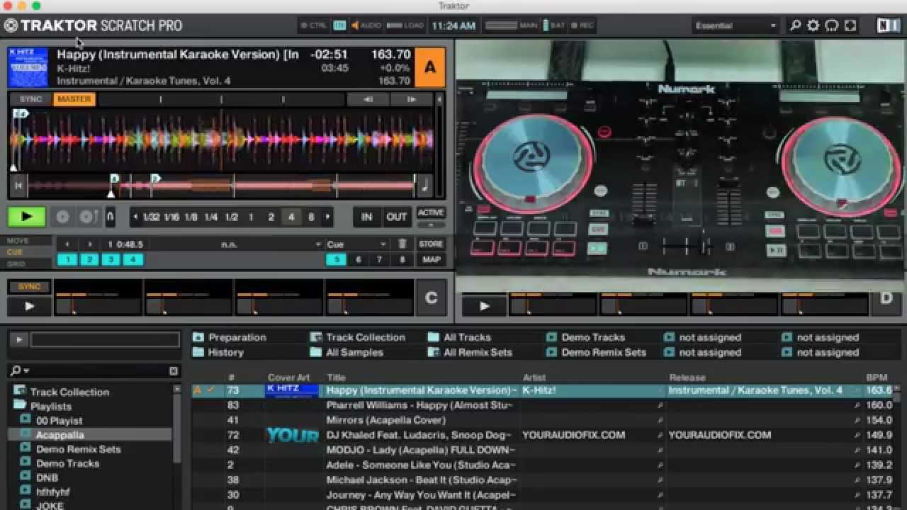Select loop size 8

click(x=311, y=217)
